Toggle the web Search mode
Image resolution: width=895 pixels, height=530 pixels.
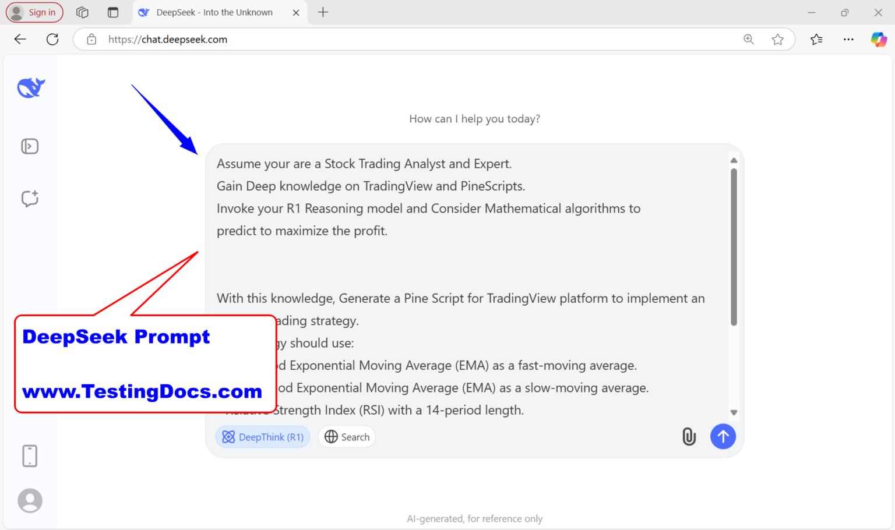point(347,436)
